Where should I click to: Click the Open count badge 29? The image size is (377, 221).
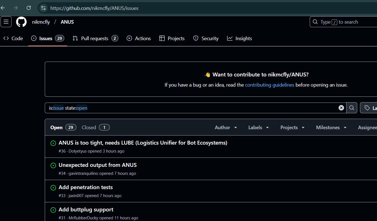(71, 128)
